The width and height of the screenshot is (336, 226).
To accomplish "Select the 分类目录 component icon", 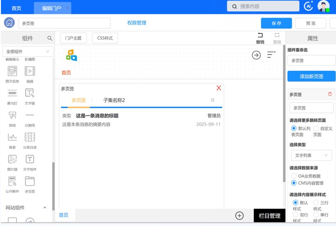I will 29,137.
